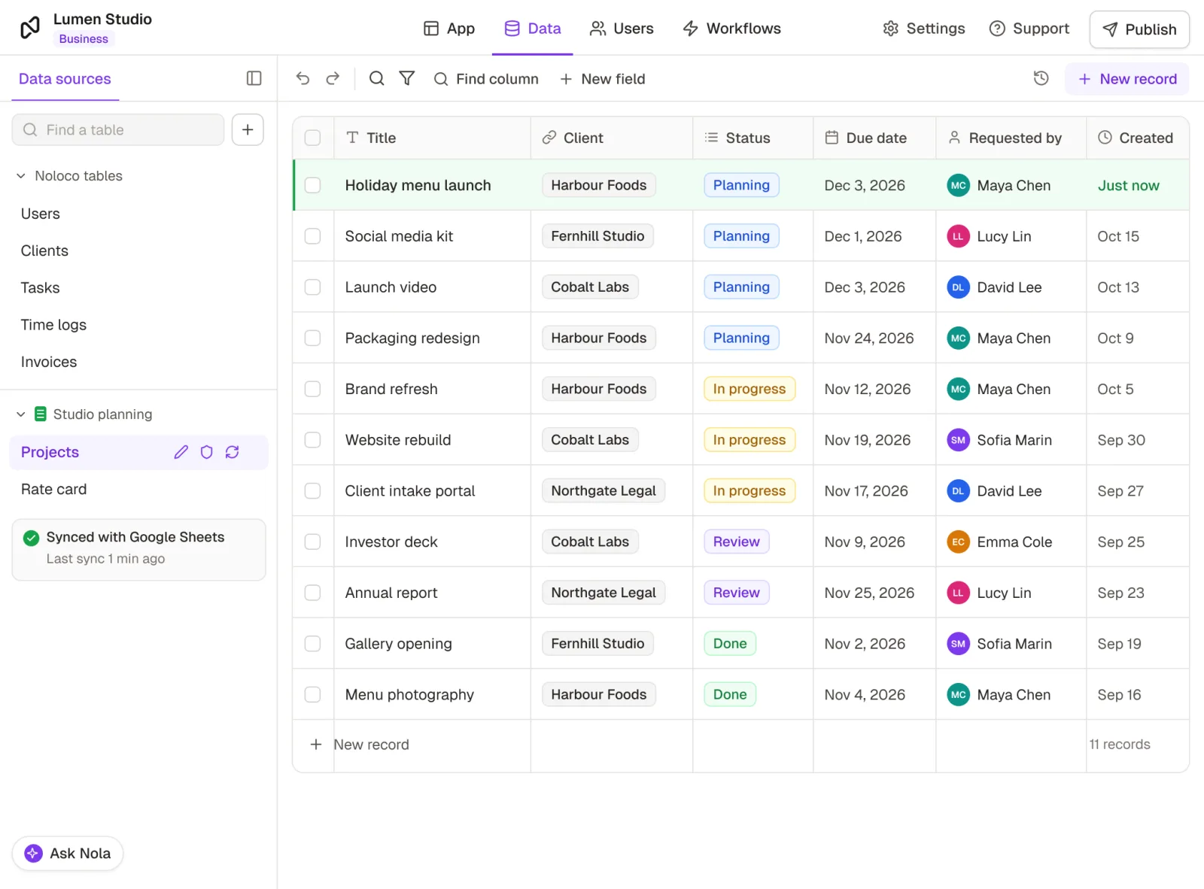Open the filter funnel icon
Viewport: 1204px width, 889px height.
(407, 78)
